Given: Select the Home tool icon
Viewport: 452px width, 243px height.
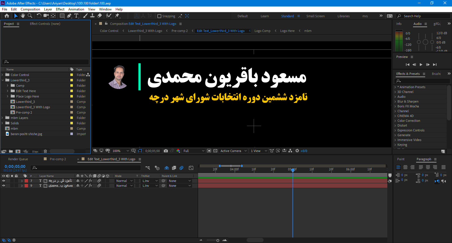Looking at the screenshot, I should click(x=7, y=16).
